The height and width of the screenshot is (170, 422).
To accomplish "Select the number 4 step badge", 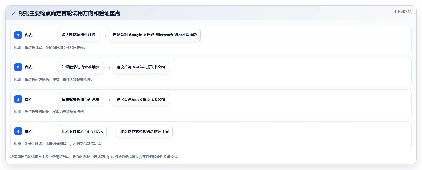I will click(x=18, y=131).
